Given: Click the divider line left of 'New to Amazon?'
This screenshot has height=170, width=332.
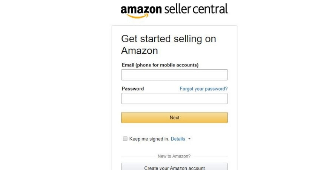Looking at the screenshot, I should (x=138, y=156).
